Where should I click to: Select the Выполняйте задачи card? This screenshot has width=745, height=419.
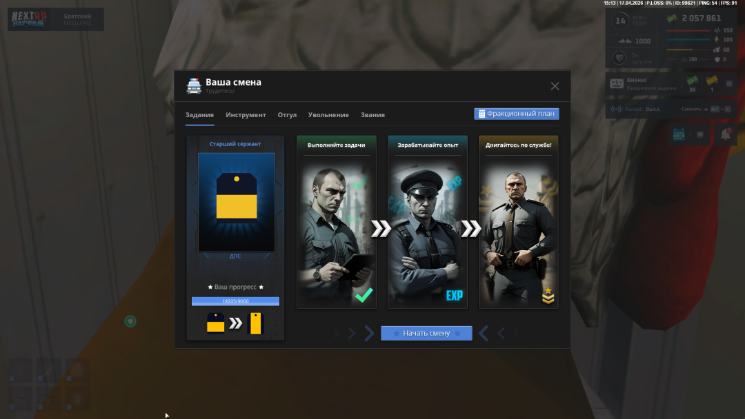336,222
